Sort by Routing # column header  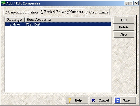point(15,20)
